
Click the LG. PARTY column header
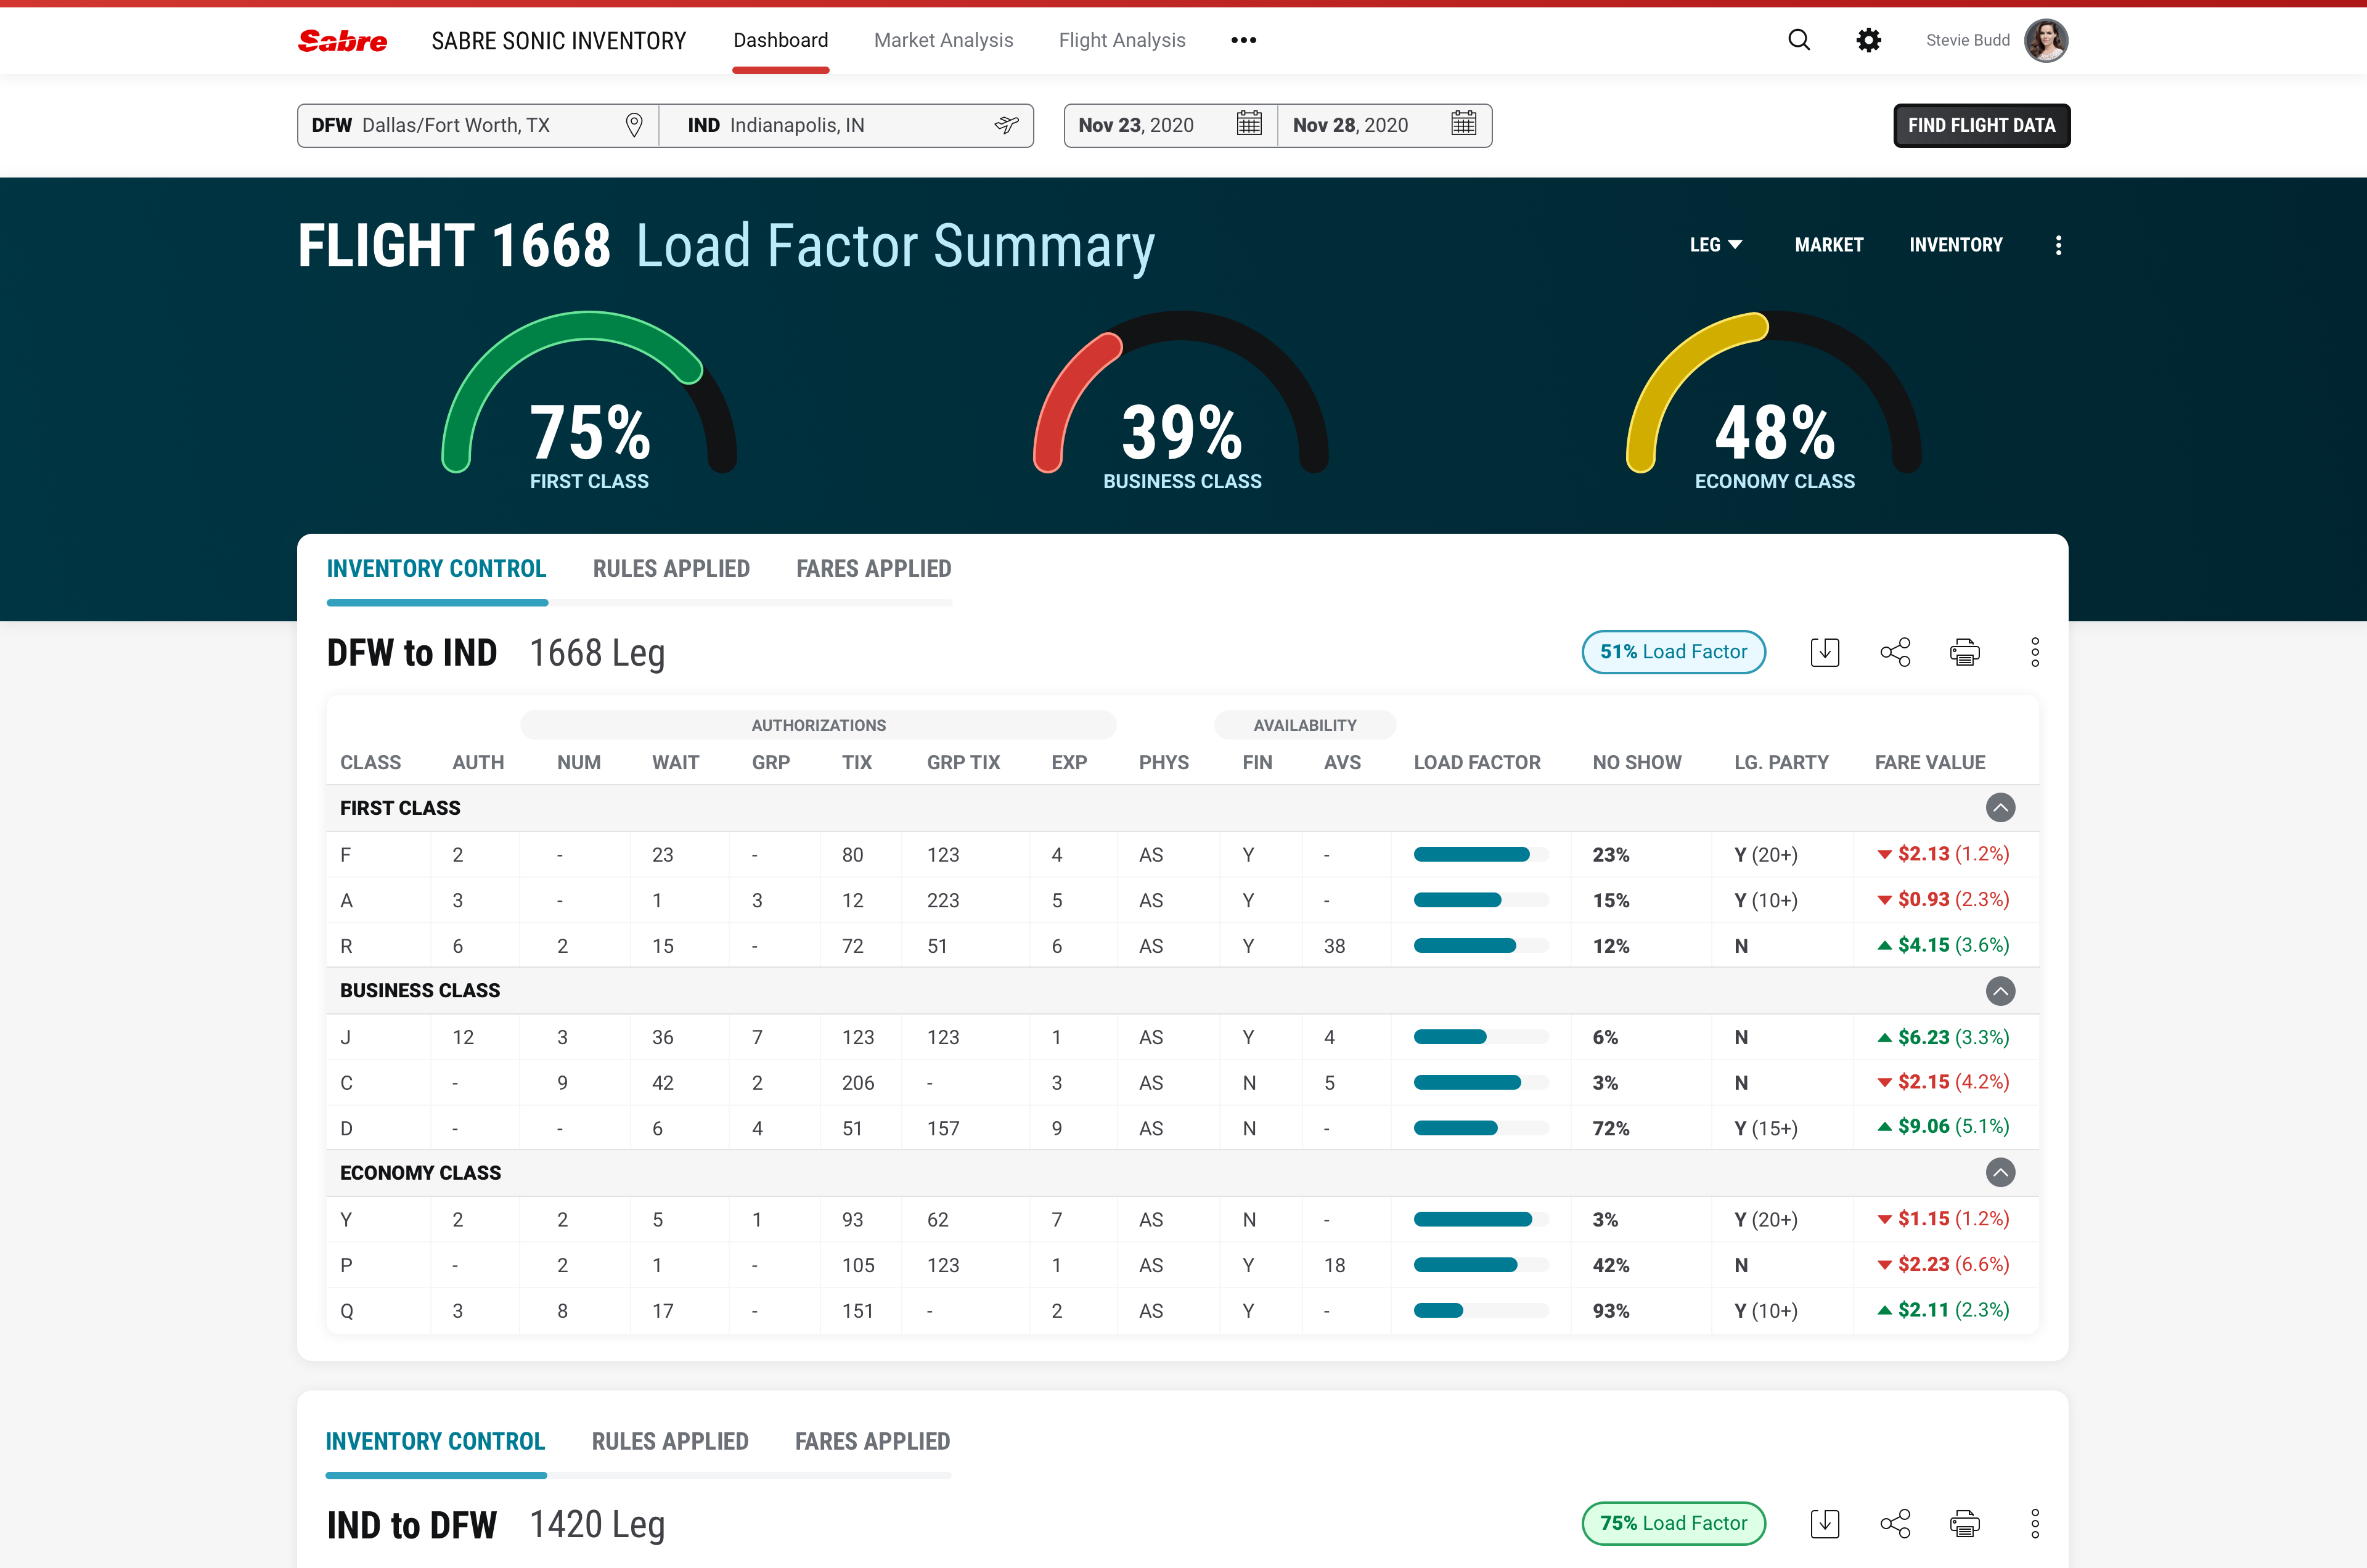[1781, 762]
